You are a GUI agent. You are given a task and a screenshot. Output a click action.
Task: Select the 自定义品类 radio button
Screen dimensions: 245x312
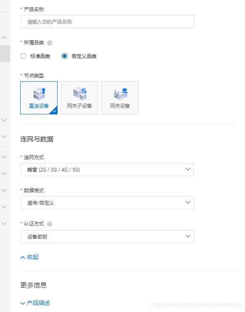pos(65,56)
